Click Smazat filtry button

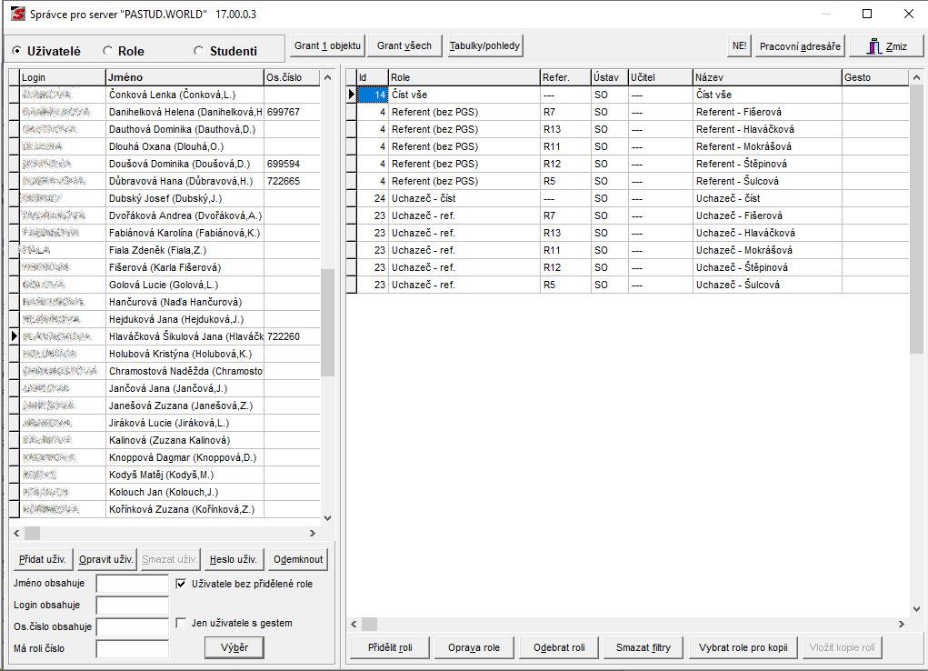(x=643, y=647)
